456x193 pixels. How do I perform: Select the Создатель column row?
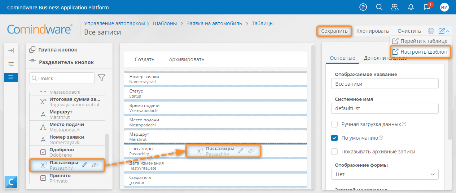215,180
